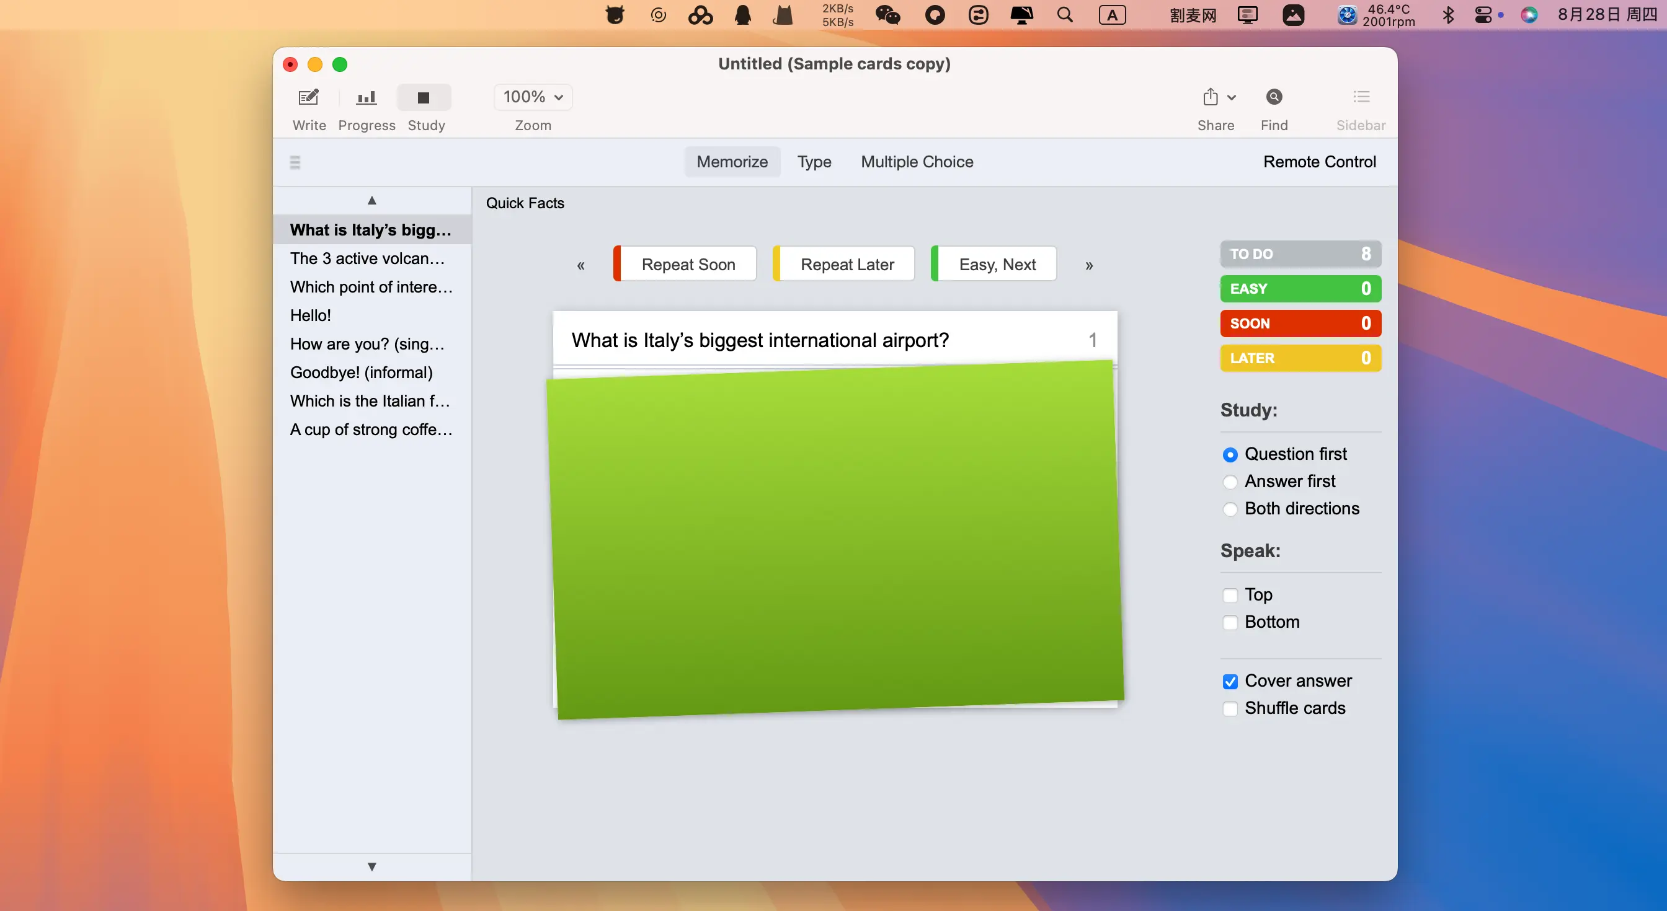
Task: Switch to Memorize tab
Action: (732, 162)
